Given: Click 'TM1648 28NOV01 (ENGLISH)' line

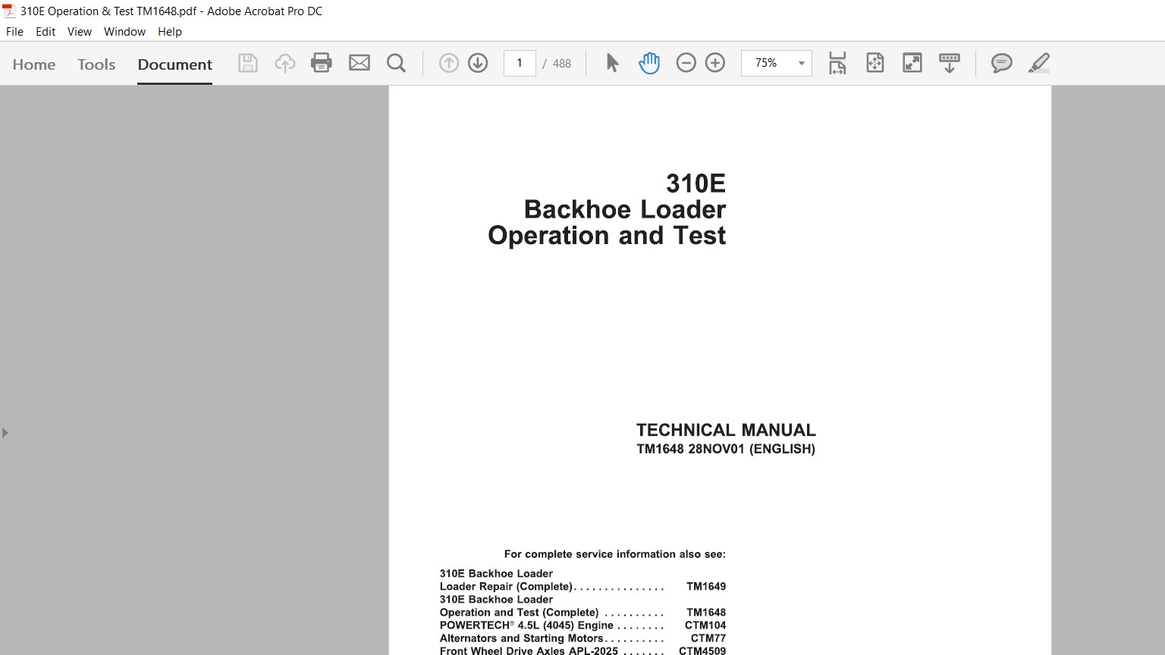Looking at the screenshot, I should pyautogui.click(x=726, y=449).
